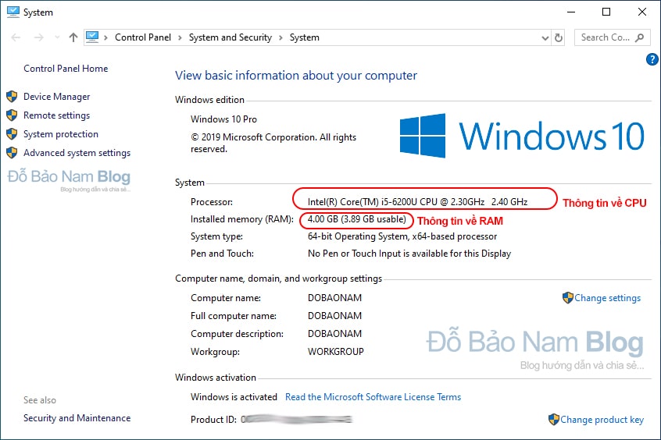The height and width of the screenshot is (440, 661).
Task: Select the Intel Core i5-6200U processor value
Action: tap(417, 202)
